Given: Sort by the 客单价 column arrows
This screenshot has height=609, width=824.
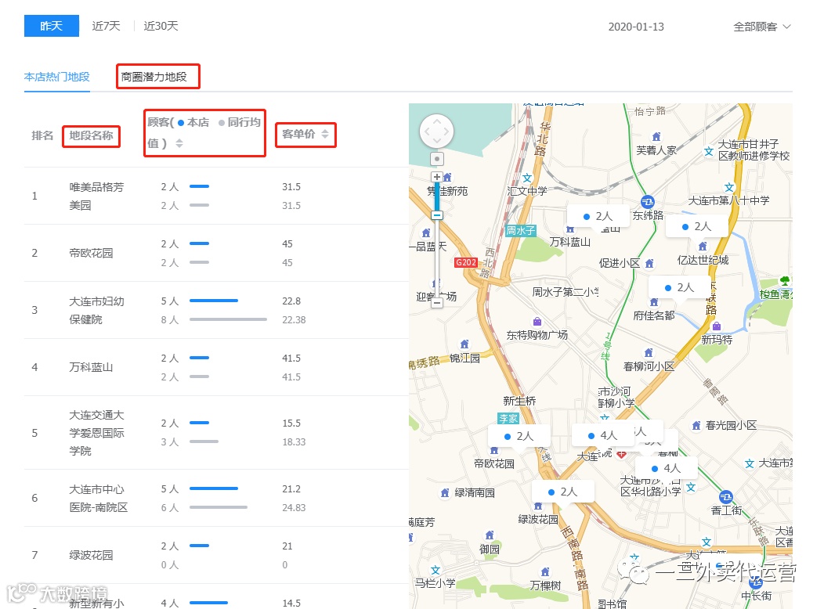Looking at the screenshot, I should pyautogui.click(x=325, y=134).
